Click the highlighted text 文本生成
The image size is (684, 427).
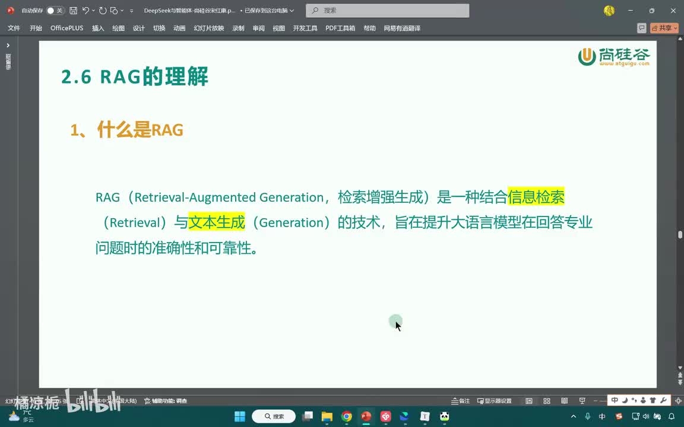coord(216,222)
